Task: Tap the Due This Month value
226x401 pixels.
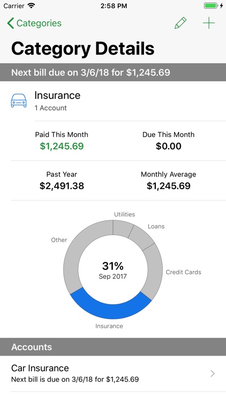Action: point(169,146)
